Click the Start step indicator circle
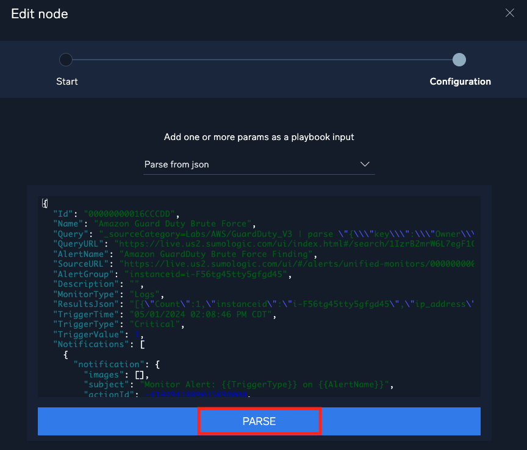This screenshot has height=450, width=527. click(x=66, y=60)
